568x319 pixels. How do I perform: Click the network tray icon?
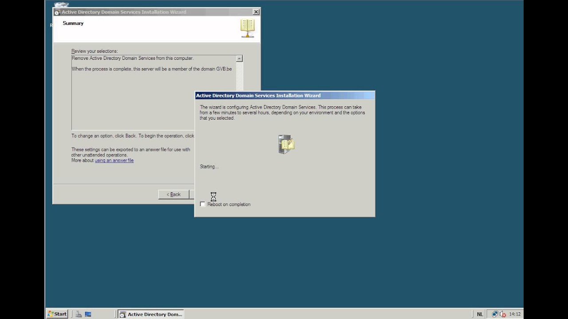pyautogui.click(x=495, y=314)
